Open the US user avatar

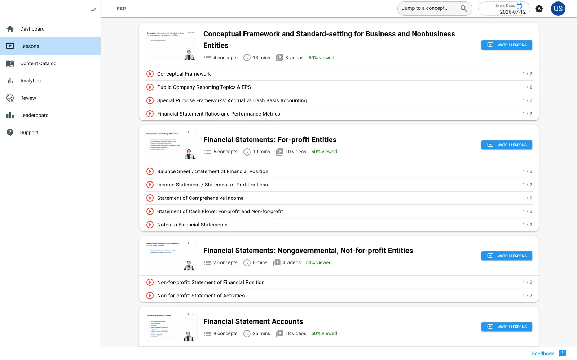pyautogui.click(x=558, y=9)
